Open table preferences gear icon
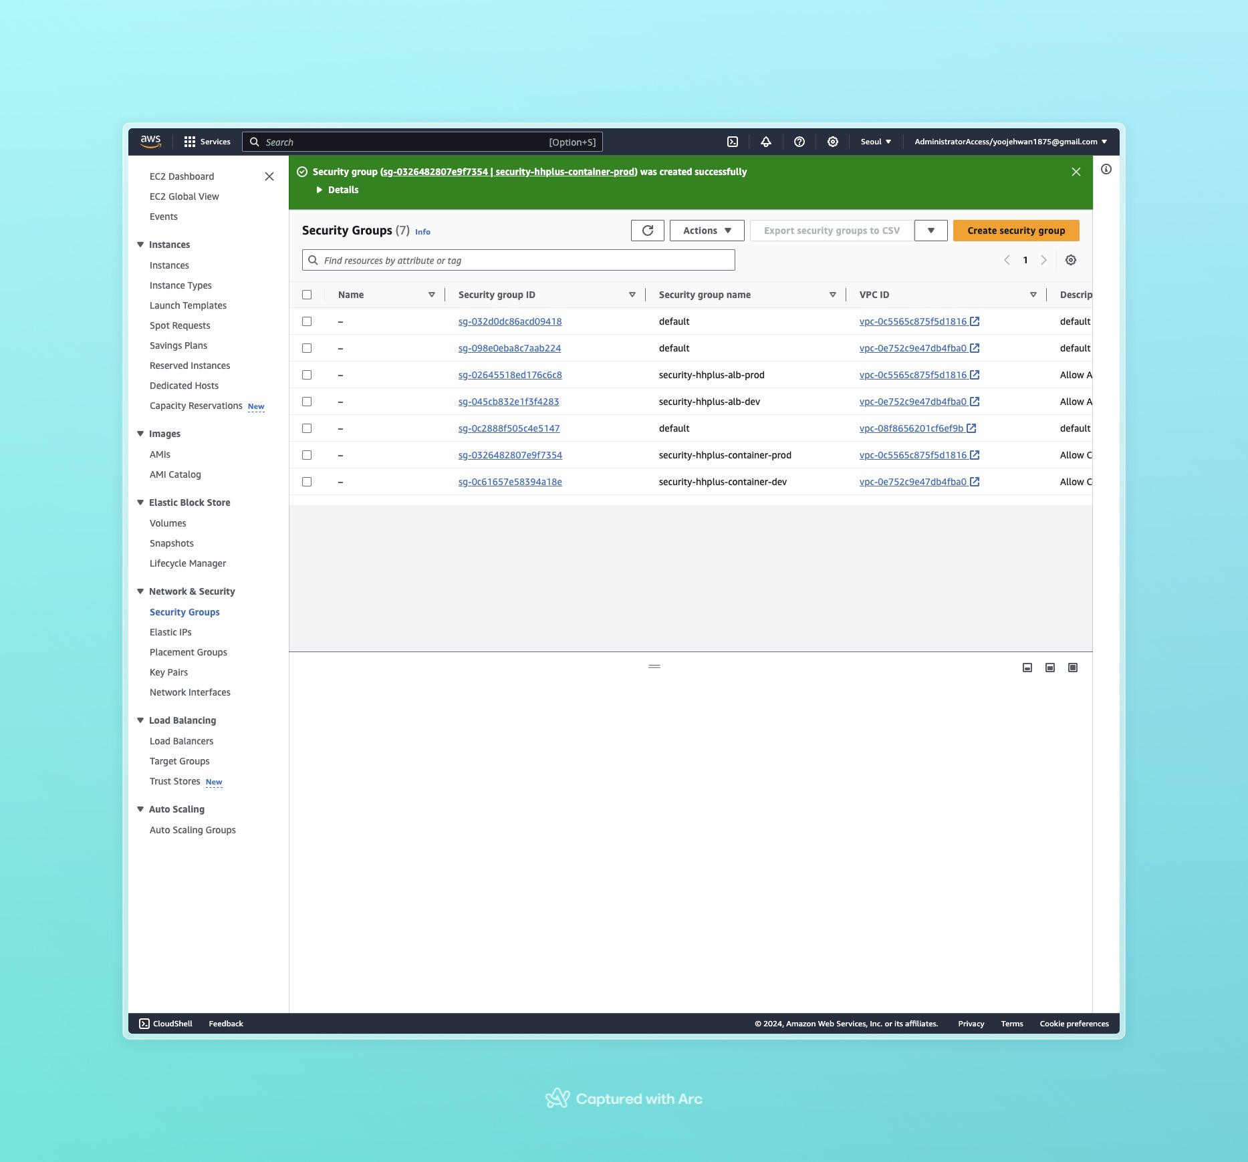Viewport: 1248px width, 1162px height. coord(1071,260)
